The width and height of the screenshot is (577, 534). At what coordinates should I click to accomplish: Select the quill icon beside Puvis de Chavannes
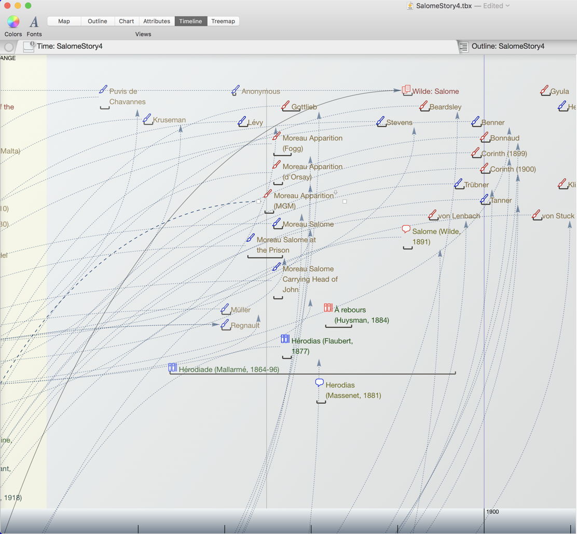coord(102,88)
